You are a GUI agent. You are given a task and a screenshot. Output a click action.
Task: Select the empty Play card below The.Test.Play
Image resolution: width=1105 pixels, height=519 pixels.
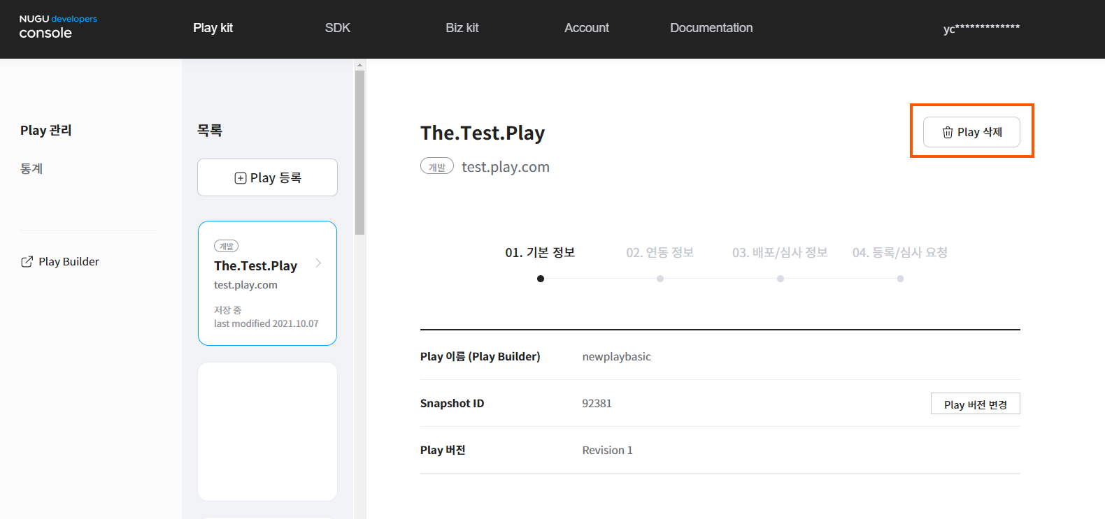[x=267, y=431]
